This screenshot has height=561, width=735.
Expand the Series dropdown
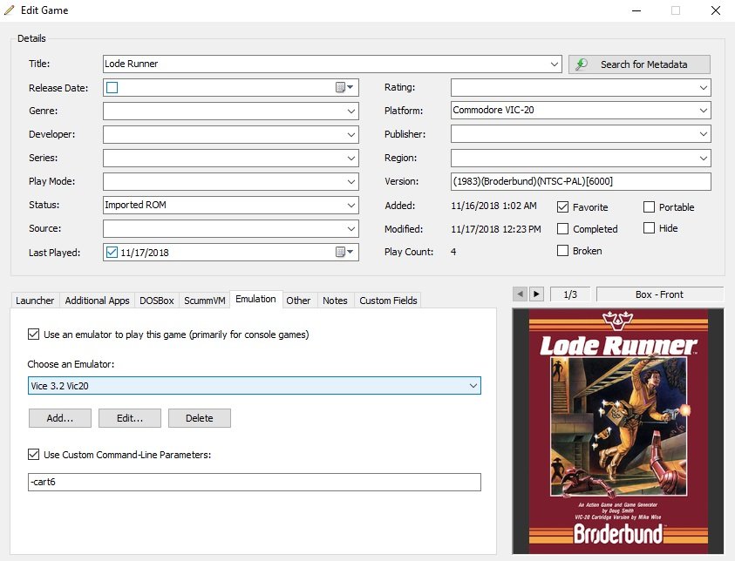tap(351, 158)
